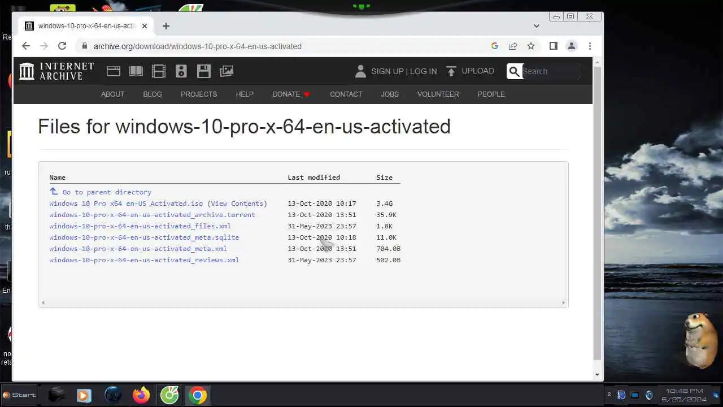Click the user avatar icon next to Sign Up

[x=360, y=71]
